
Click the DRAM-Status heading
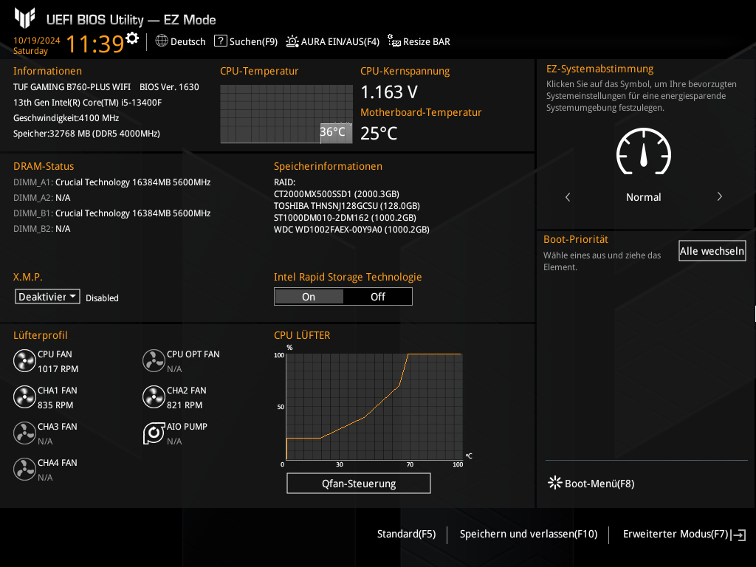(44, 166)
